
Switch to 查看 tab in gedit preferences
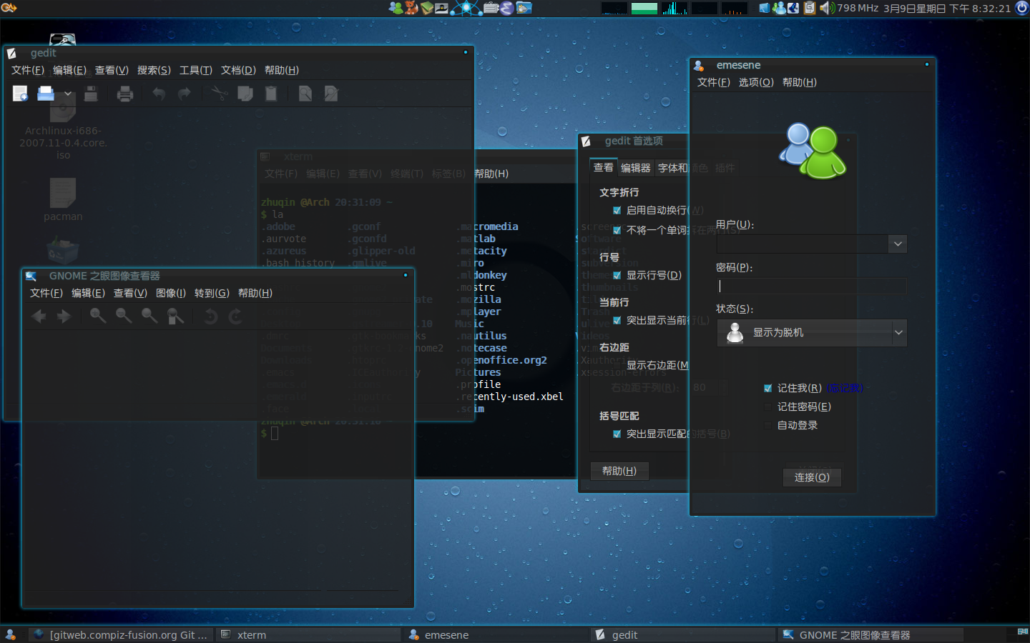point(603,167)
